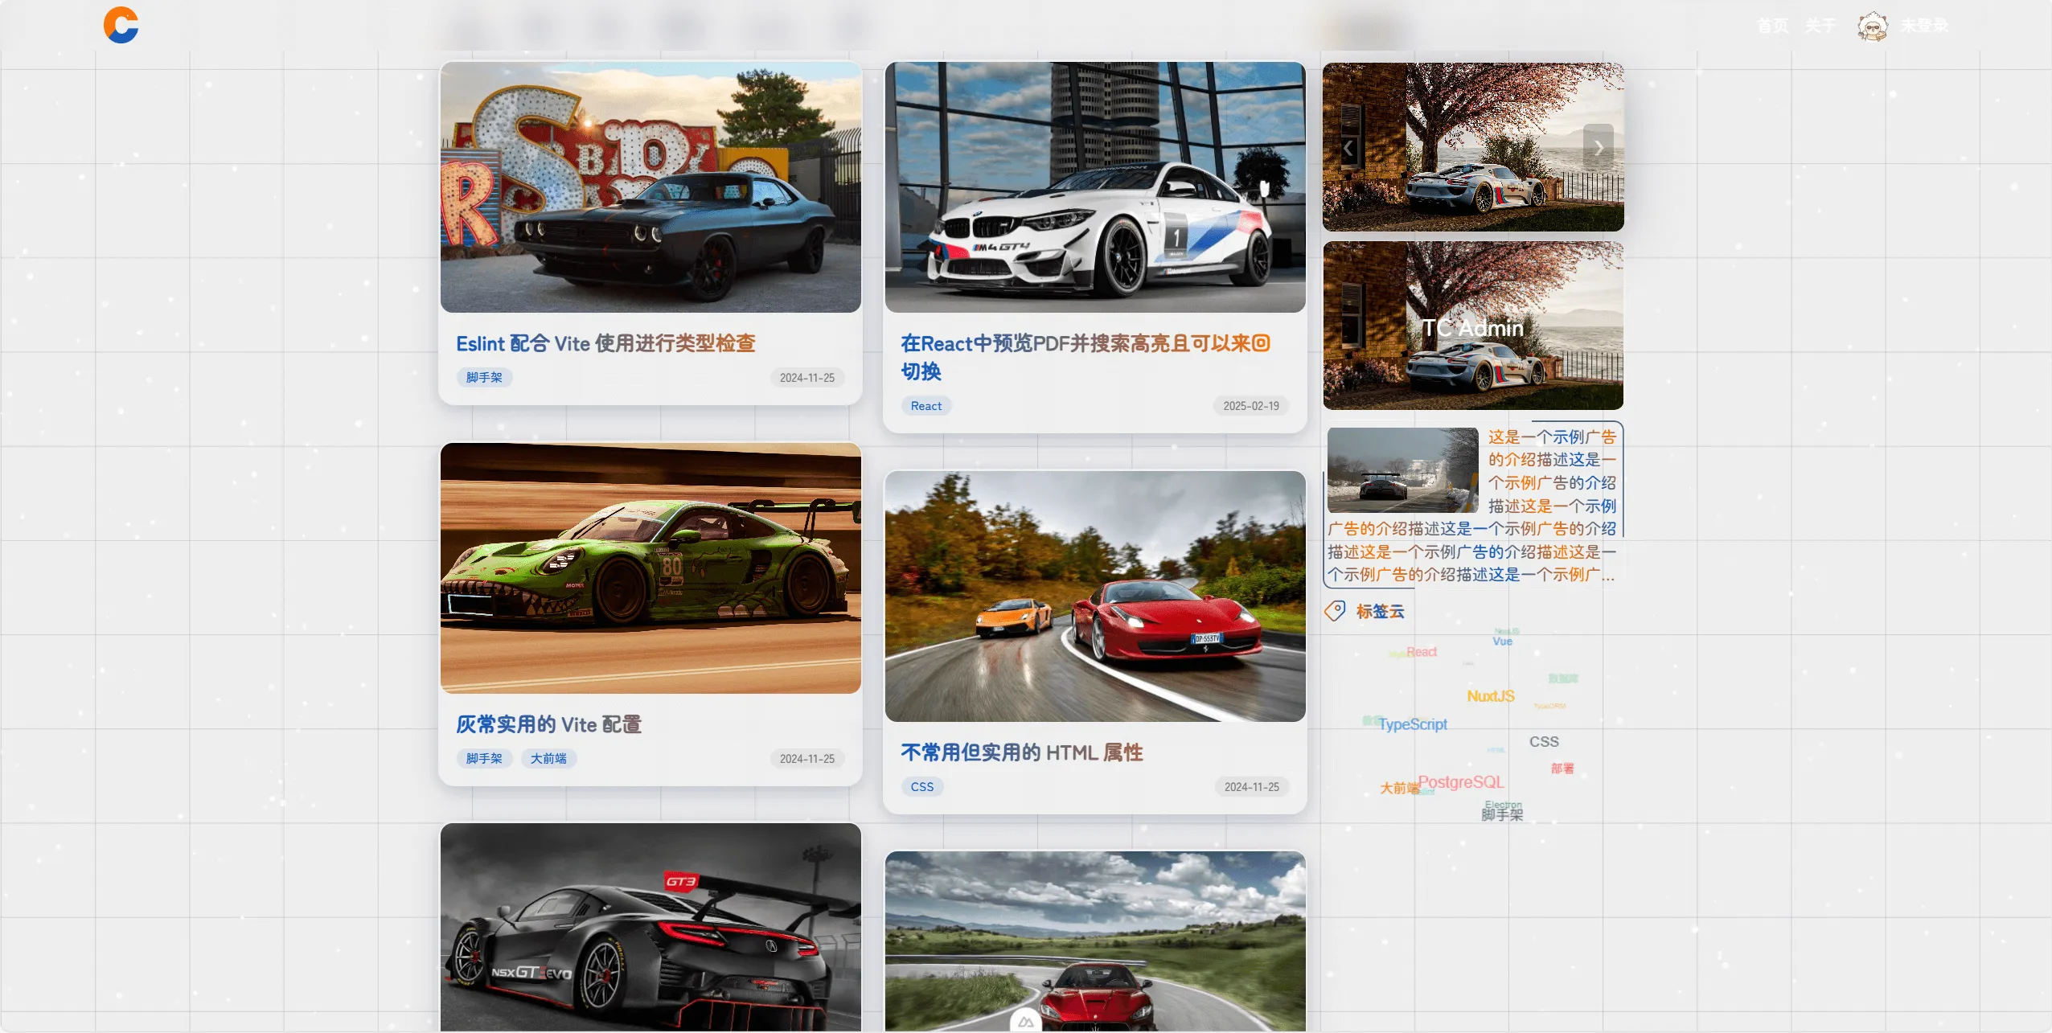Image resolution: width=2052 pixels, height=1033 pixels.
Task: Open article 灰常实用的 Vite 配置
Action: tap(548, 724)
